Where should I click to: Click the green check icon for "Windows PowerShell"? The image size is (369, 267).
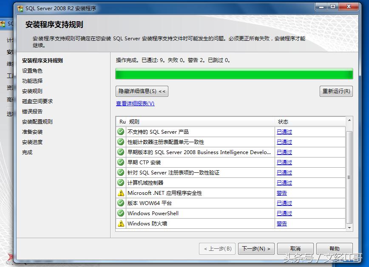[x=121, y=214]
